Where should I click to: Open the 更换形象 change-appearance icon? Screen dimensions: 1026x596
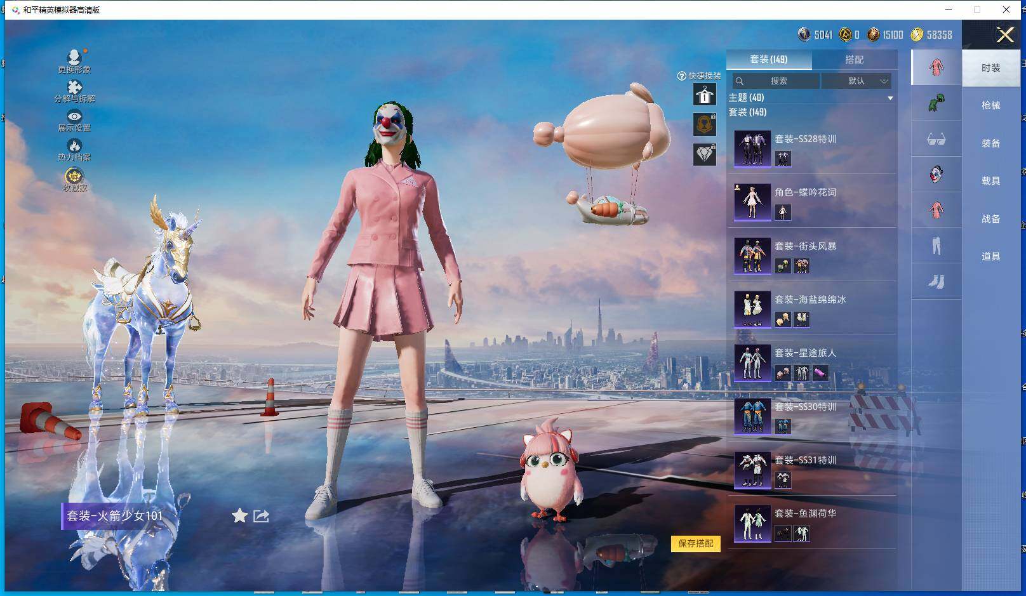pos(74,57)
